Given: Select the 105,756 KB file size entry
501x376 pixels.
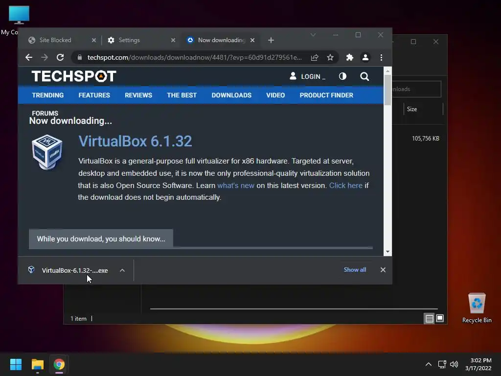Looking at the screenshot, I should [425, 139].
